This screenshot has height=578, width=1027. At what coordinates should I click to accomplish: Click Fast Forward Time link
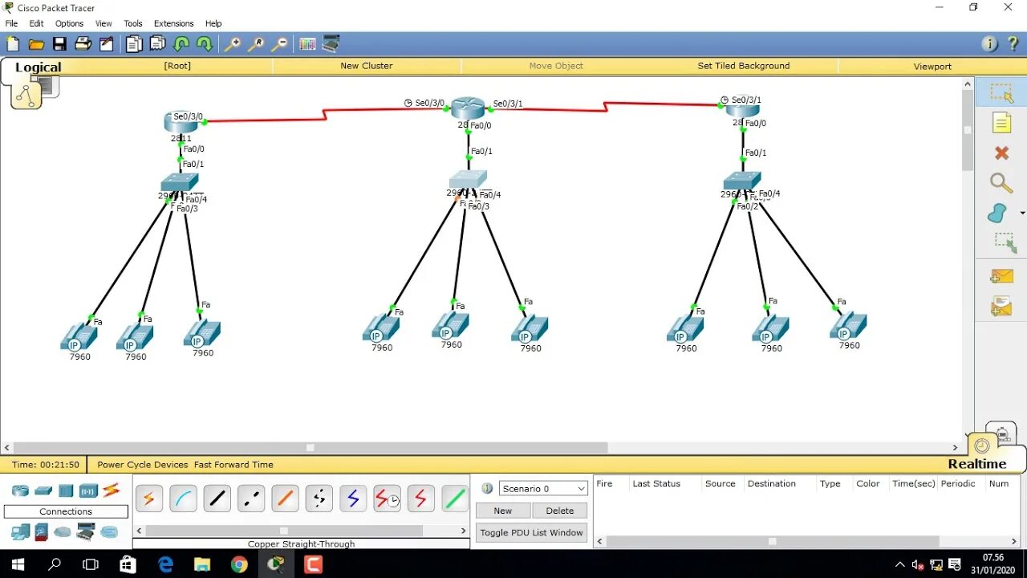[233, 465]
